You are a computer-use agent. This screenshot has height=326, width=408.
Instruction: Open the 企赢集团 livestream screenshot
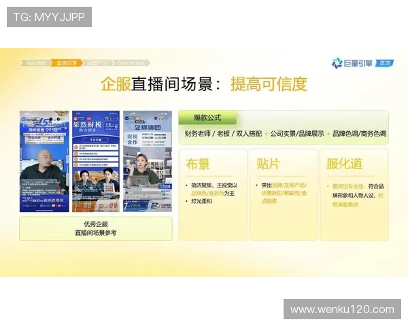148,161
